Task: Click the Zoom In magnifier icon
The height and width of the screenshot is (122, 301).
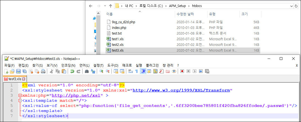Action: pos(101,72)
